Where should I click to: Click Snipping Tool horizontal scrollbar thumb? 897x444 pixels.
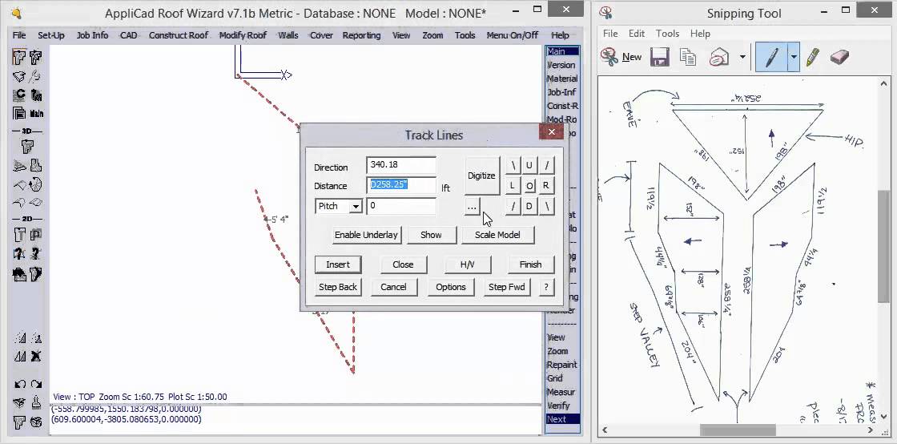738,430
